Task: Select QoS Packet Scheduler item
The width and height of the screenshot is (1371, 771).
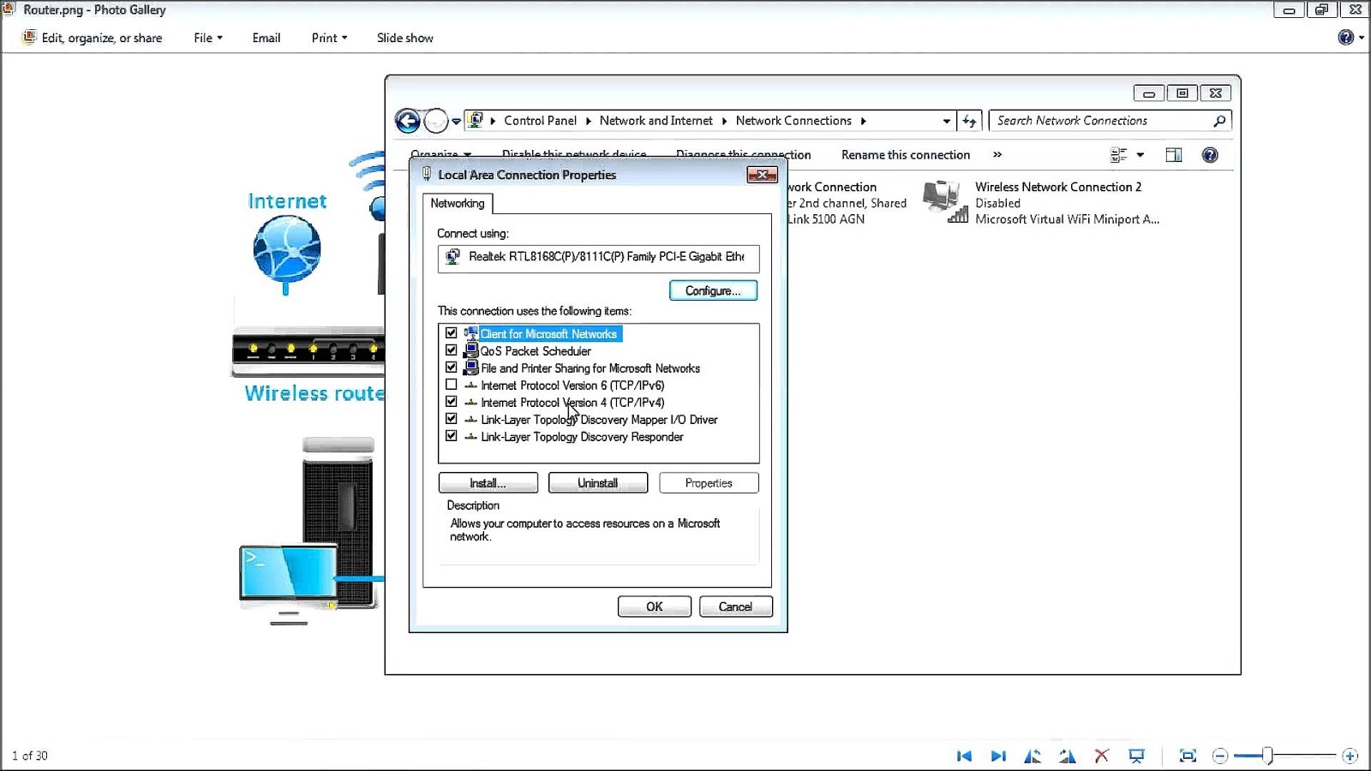Action: tap(536, 351)
